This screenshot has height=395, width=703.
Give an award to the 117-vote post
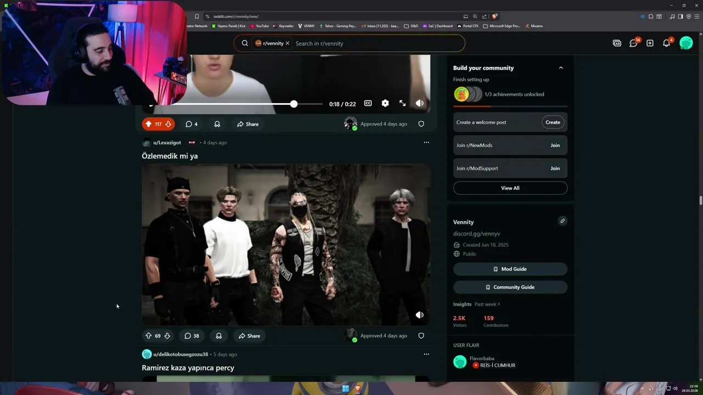pyautogui.click(x=217, y=124)
